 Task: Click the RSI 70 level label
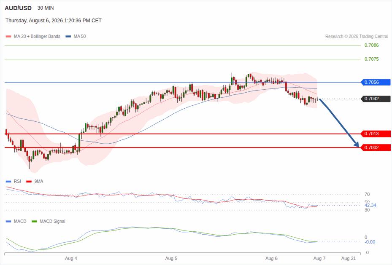click(367, 194)
